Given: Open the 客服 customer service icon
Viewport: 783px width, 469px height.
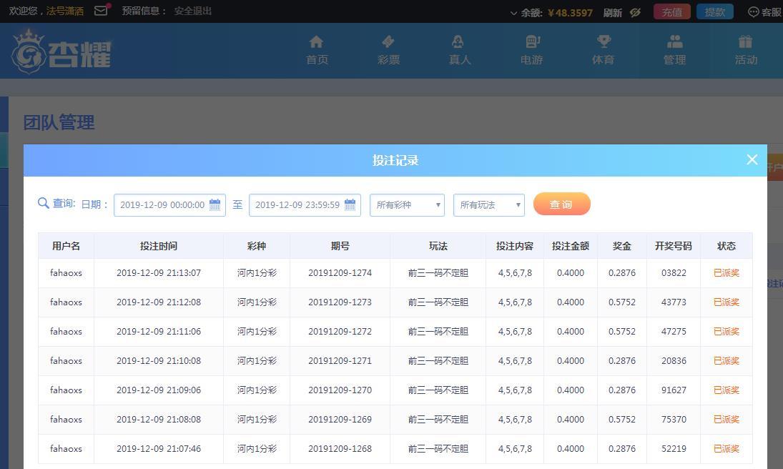Looking at the screenshot, I should (x=752, y=11).
